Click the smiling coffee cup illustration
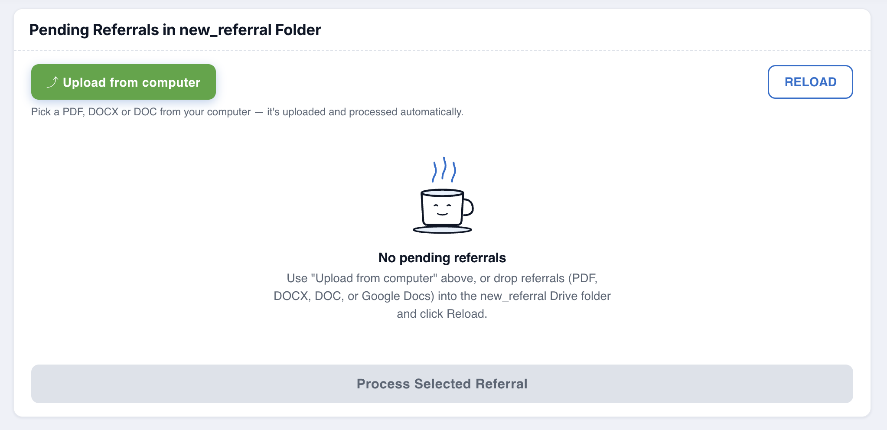 point(443,195)
